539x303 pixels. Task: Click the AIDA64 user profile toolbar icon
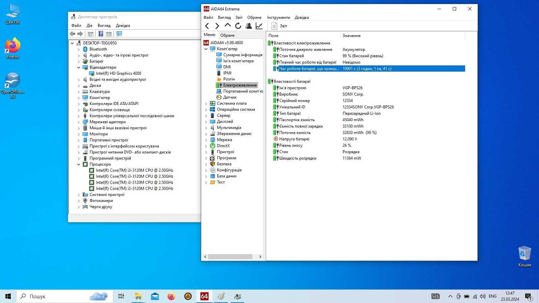[249, 26]
